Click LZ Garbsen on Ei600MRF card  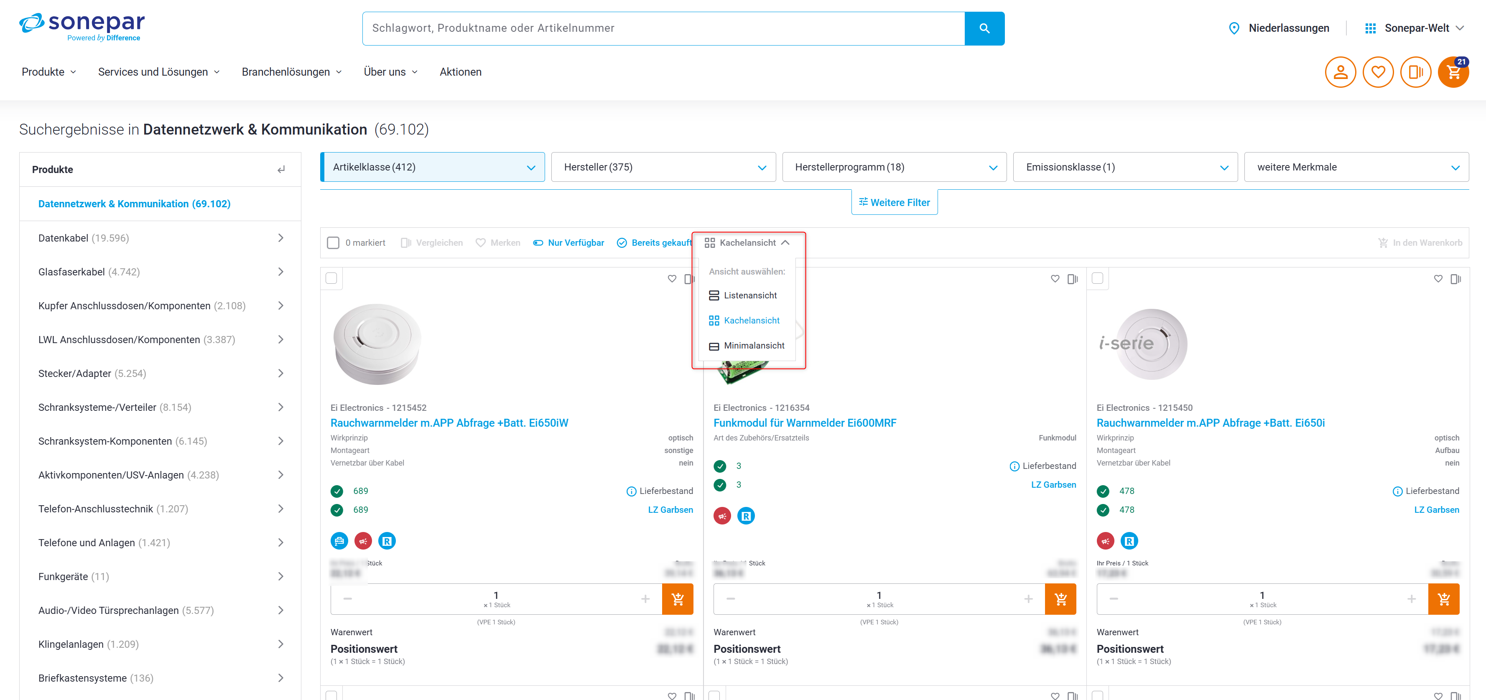pyautogui.click(x=1053, y=485)
